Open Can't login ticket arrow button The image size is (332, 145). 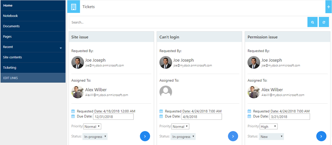[233, 136]
